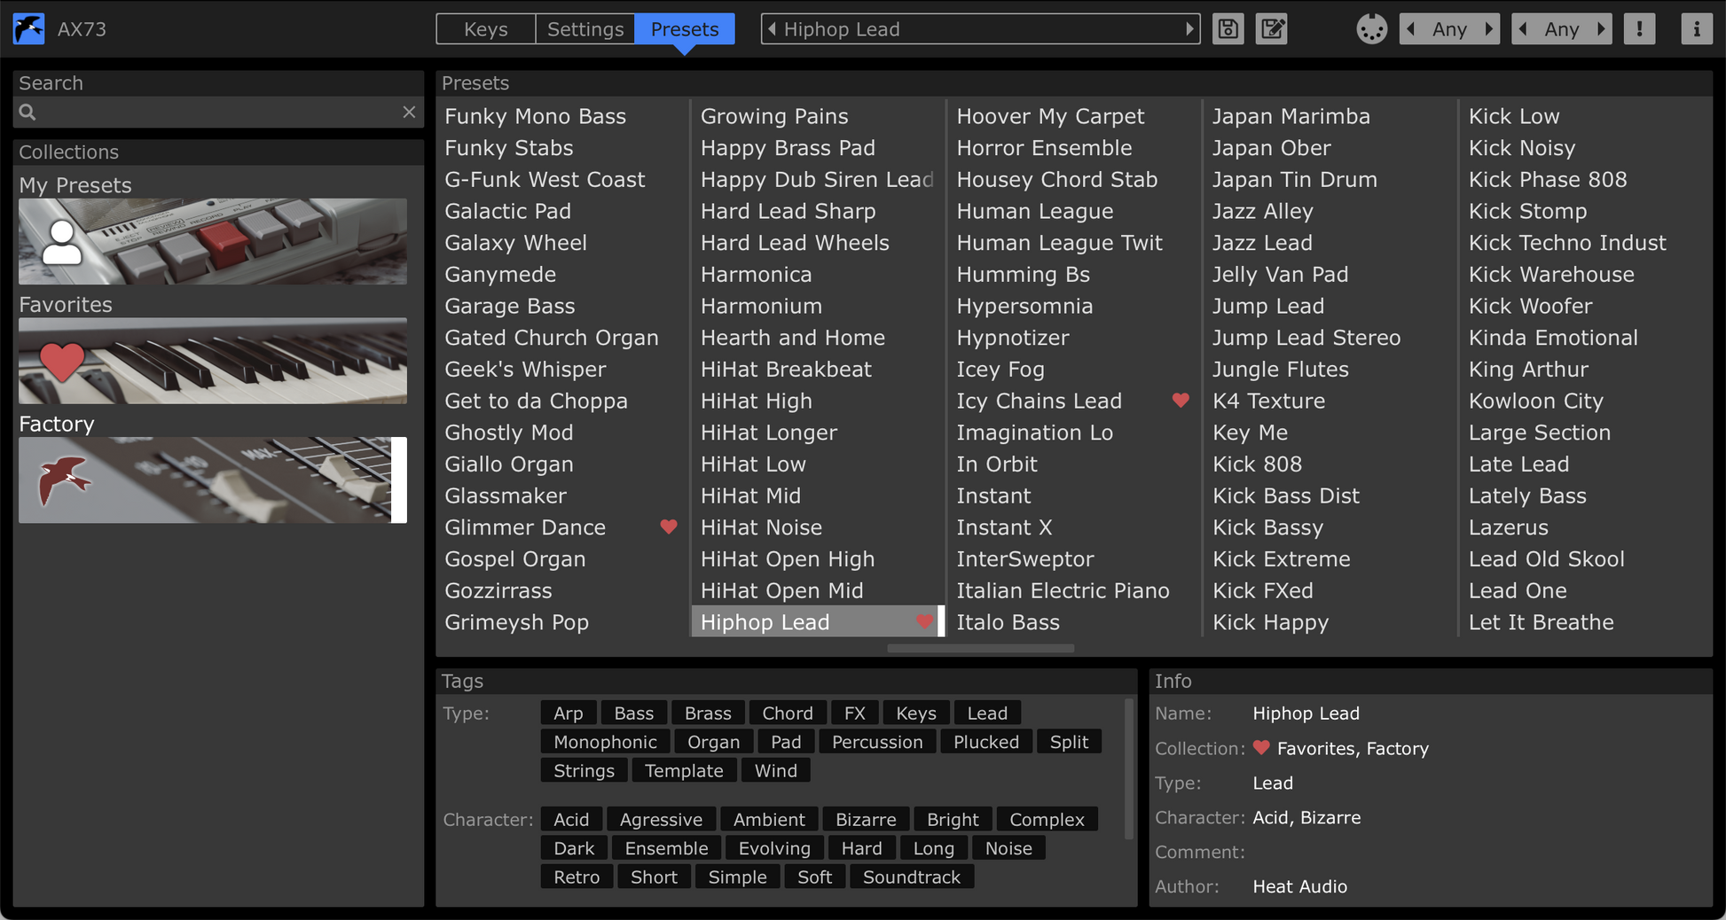Focus the preset search input field
1726x920 pixels.
click(x=218, y=113)
